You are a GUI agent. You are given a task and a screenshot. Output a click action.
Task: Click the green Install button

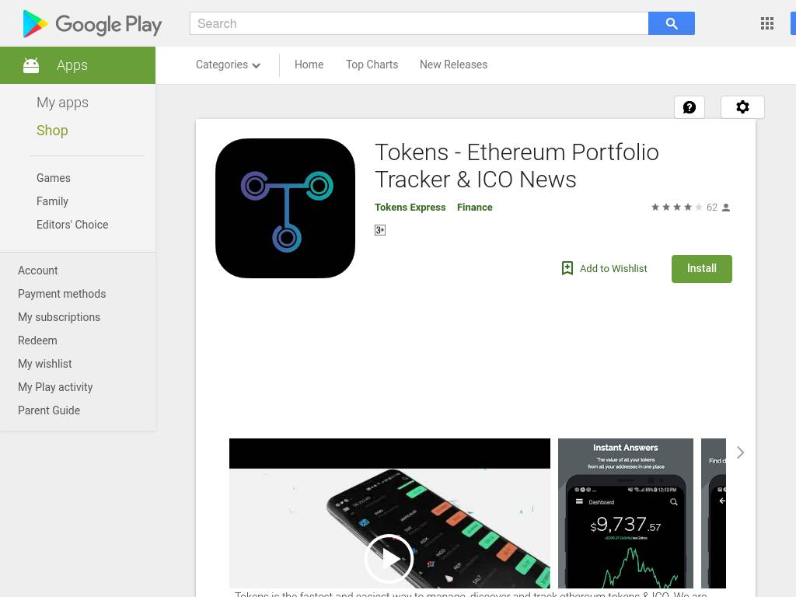pyautogui.click(x=702, y=268)
